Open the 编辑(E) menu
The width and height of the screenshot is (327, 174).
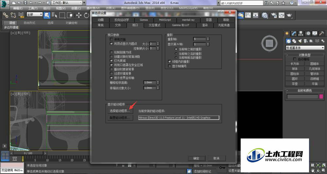coord(18,8)
